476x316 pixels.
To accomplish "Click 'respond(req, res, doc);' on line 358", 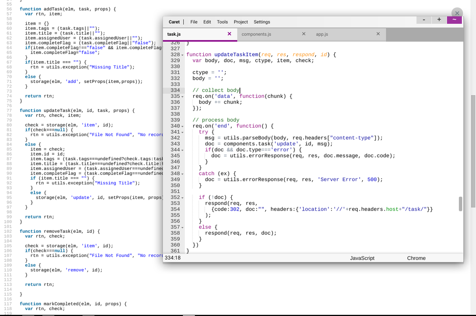I will click(x=241, y=233).
